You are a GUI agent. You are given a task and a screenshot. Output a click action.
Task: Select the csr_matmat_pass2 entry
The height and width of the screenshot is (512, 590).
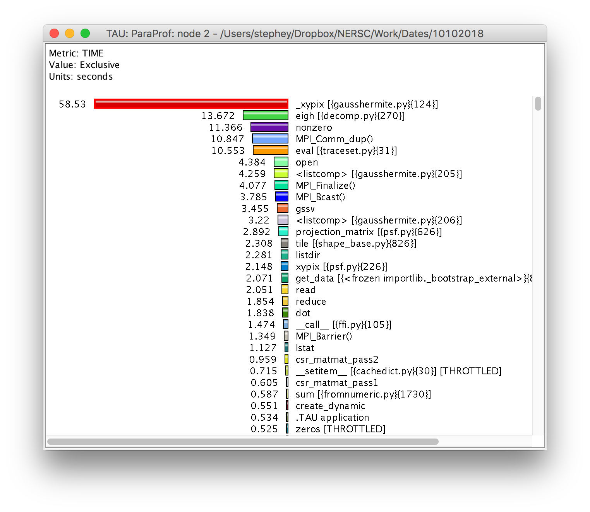click(337, 359)
